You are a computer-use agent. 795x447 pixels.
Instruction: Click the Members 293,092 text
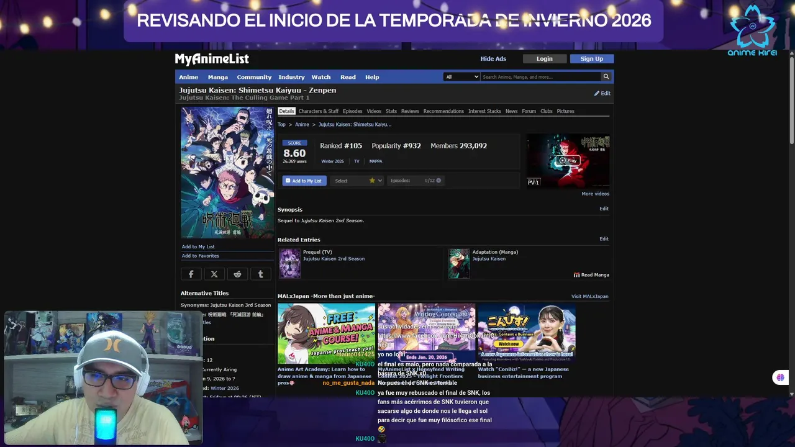458,146
